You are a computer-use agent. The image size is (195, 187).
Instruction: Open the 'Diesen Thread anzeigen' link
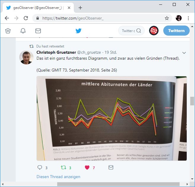tap(58, 177)
